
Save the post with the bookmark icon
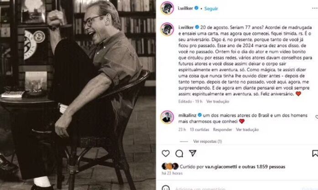point(315,153)
